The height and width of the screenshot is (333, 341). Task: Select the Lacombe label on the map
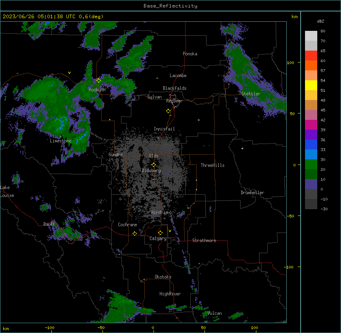click(178, 76)
